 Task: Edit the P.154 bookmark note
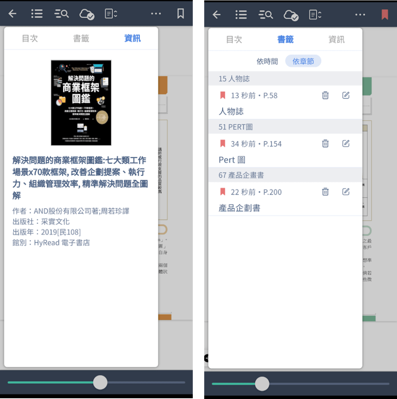[345, 144]
